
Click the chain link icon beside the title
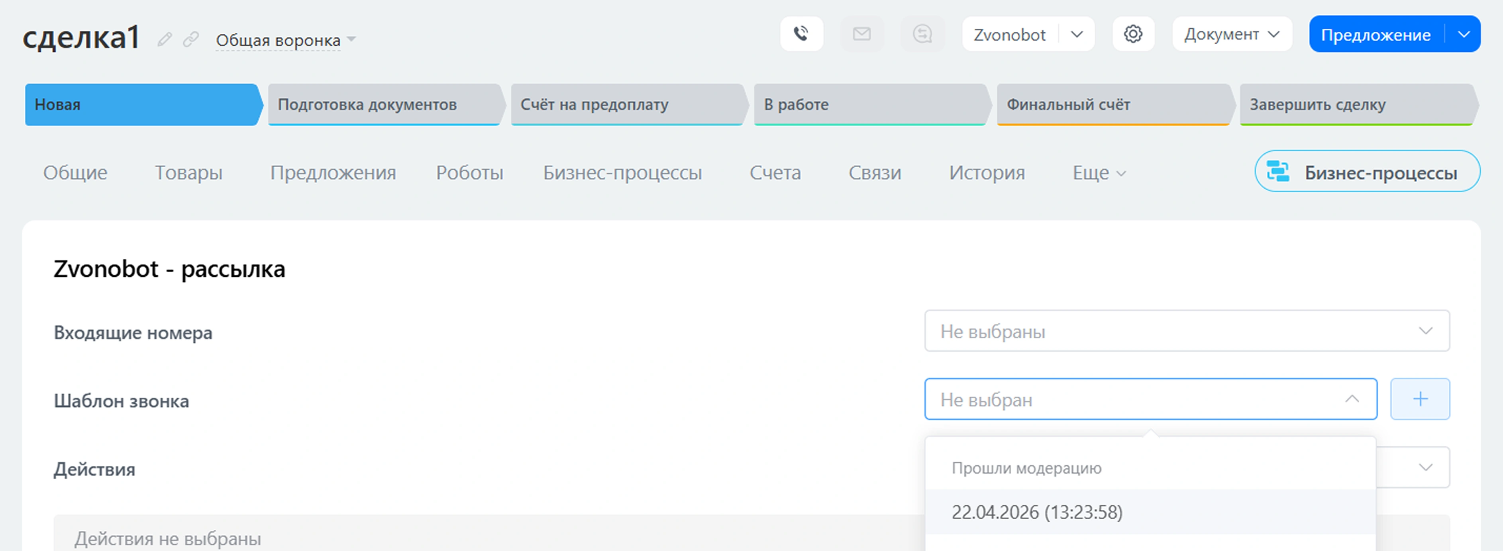click(x=191, y=39)
